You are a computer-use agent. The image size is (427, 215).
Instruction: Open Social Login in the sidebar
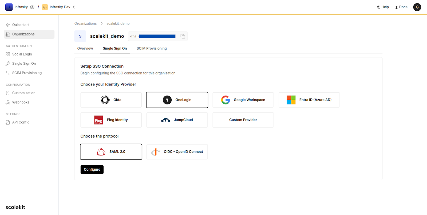coord(29,54)
